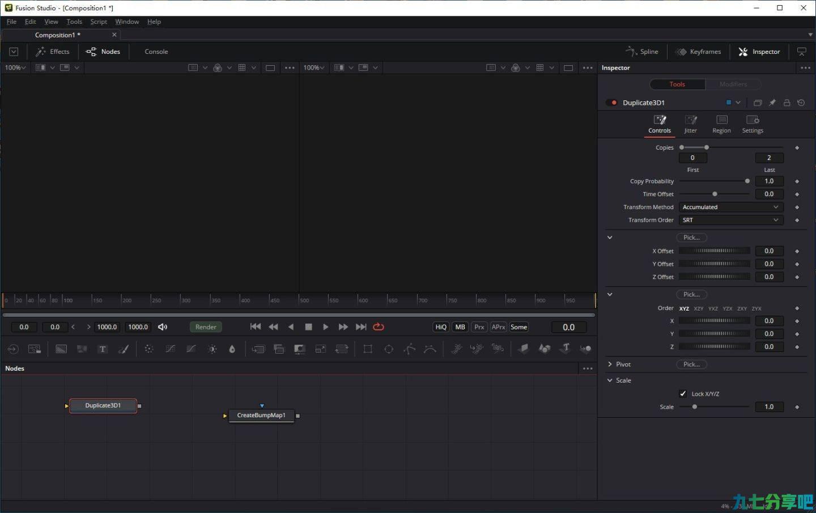Image resolution: width=816 pixels, height=513 pixels.
Task: Switch to the Jitter tab
Action: tap(690, 124)
